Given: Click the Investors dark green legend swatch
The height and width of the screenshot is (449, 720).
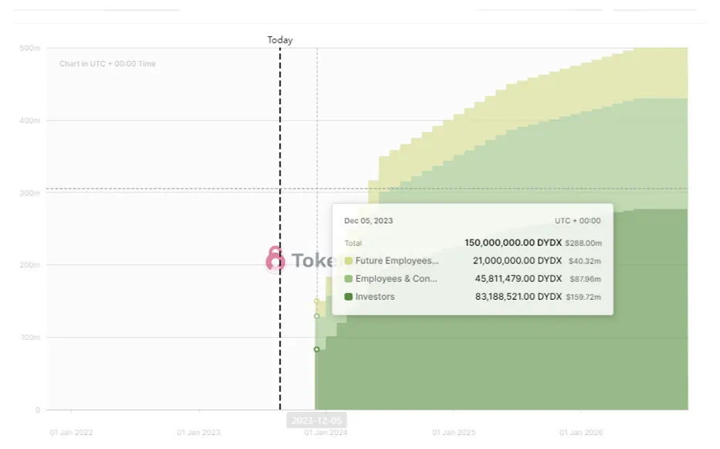Looking at the screenshot, I should (x=348, y=297).
